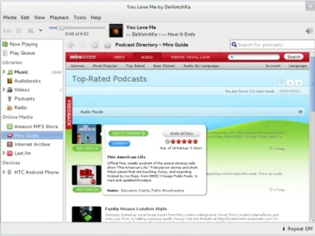Screen dimensions: 315x236
Task: Click the clear-rating icon beside the stars
Action: click(x=167, y=142)
